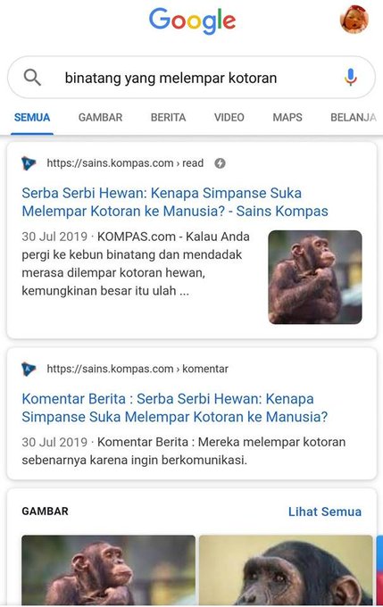Viewport: 383px width, 607px height.
Task: Open 'Serba Serbi Hewan' Sains Kompas article
Action: (175, 202)
